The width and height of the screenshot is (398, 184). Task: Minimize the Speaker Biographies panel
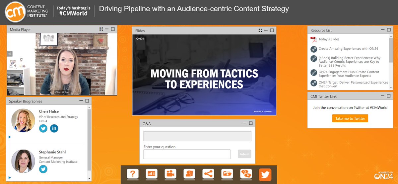click(x=81, y=101)
